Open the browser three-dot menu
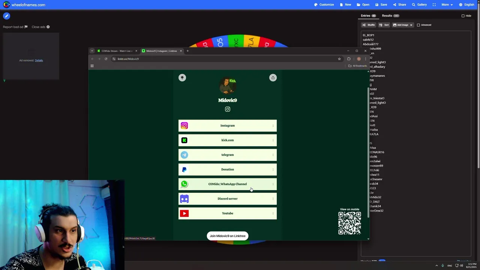Viewport: 480px width, 270px height. [366, 59]
